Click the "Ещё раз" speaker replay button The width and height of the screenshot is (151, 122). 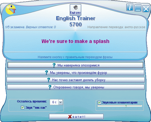[75, 10]
